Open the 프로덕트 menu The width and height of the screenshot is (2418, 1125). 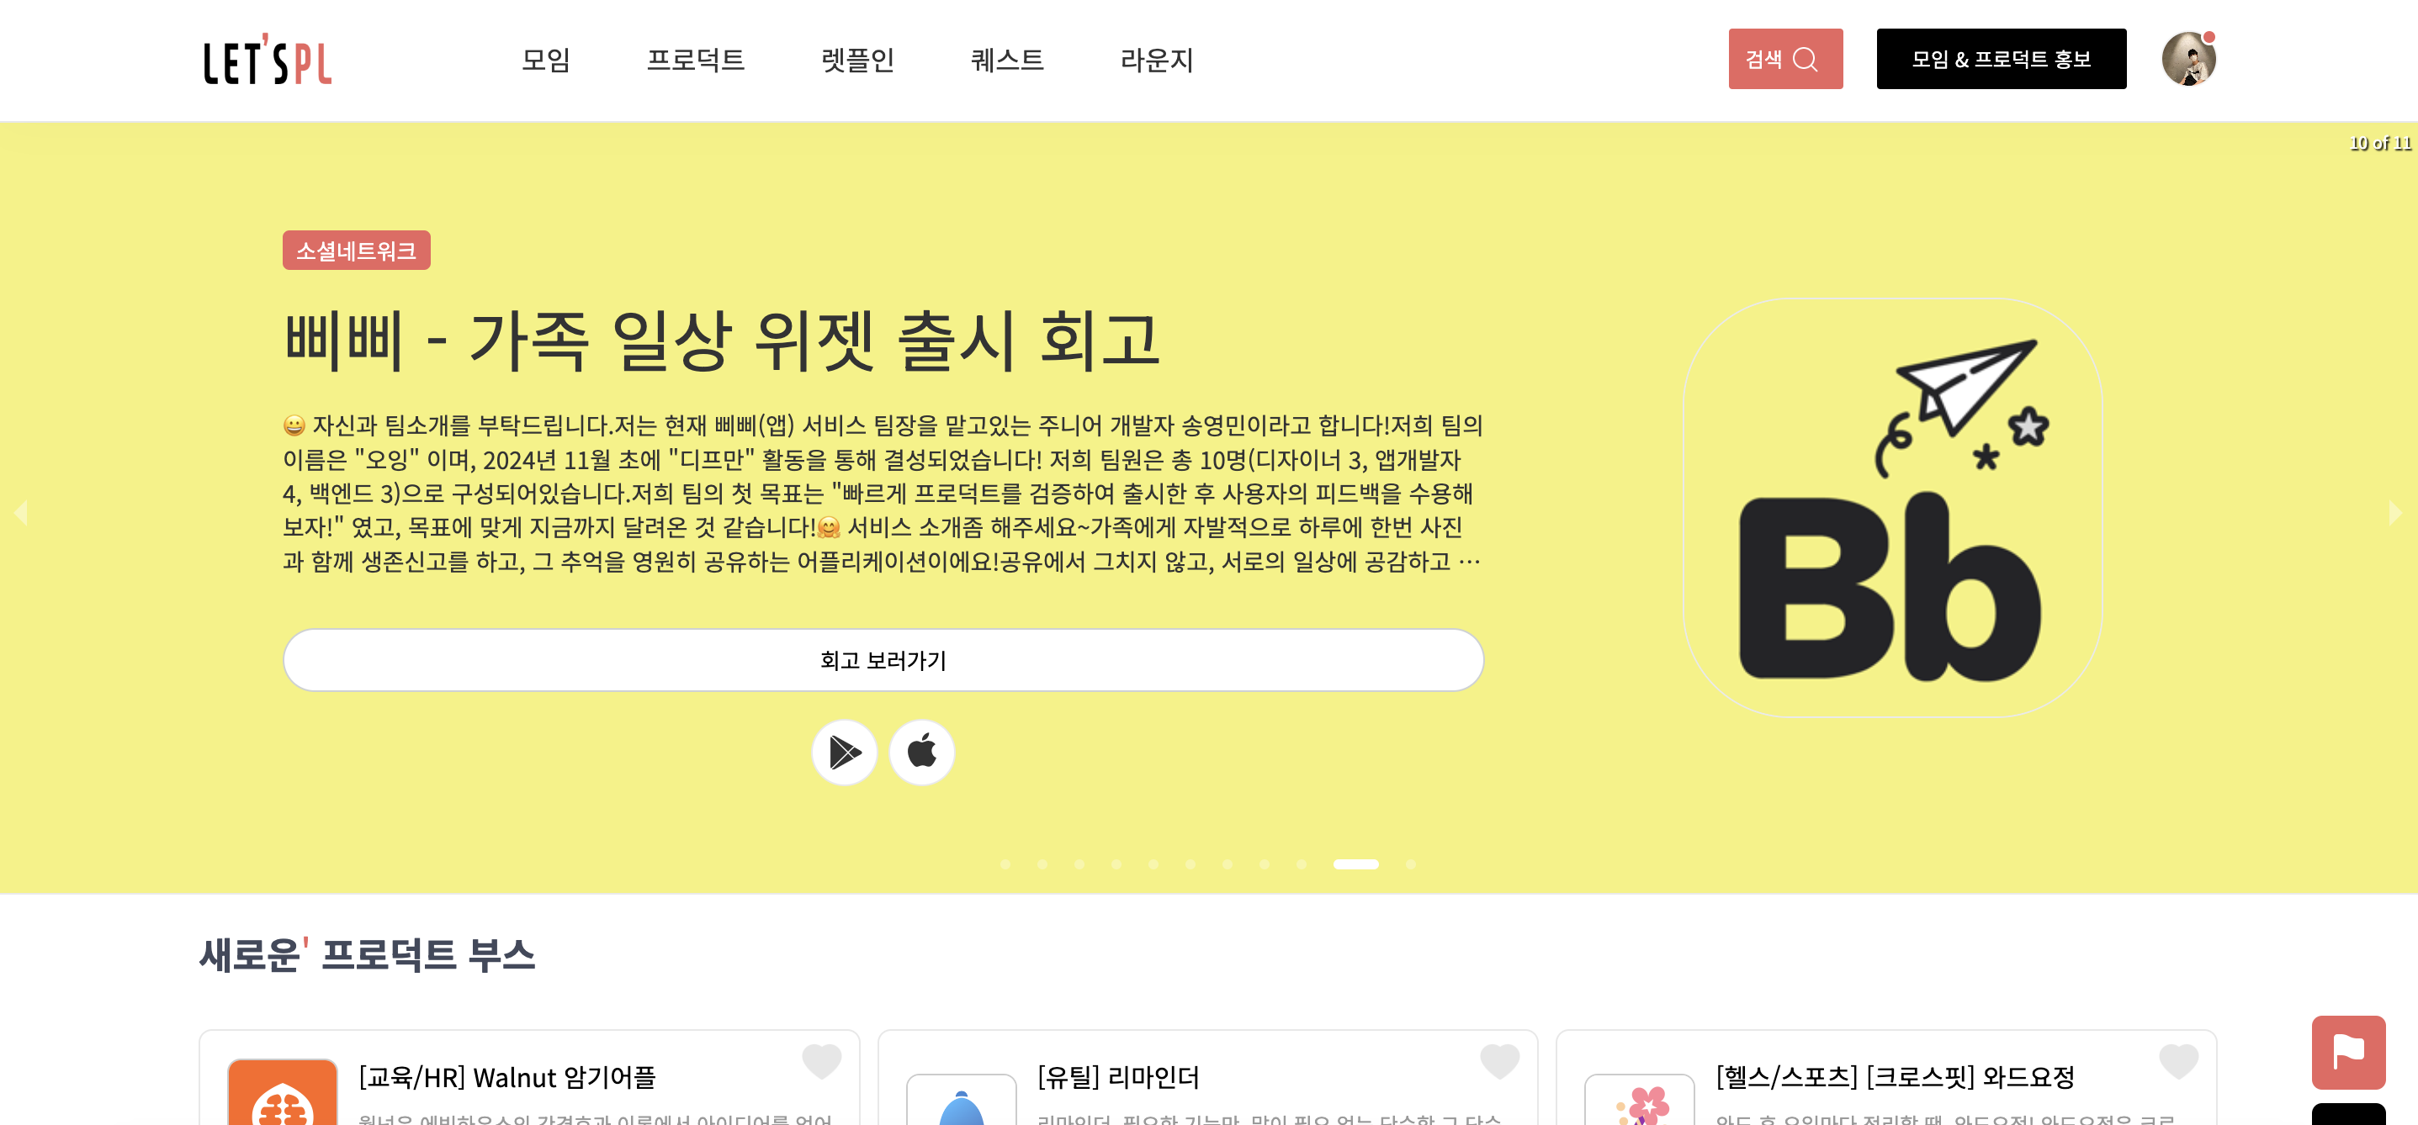[695, 60]
